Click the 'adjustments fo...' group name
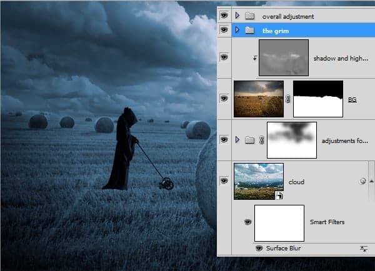Viewport: 375px width, 271px height. pyautogui.click(x=344, y=140)
